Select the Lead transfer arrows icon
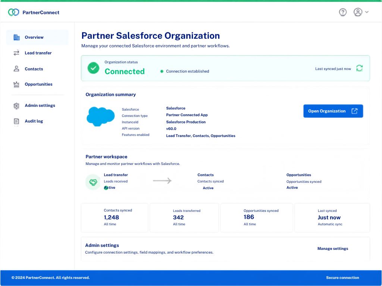The image size is (382, 286). (x=16, y=53)
